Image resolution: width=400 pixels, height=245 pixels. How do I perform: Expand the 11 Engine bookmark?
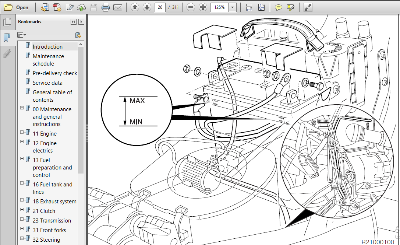pyautogui.click(x=22, y=132)
